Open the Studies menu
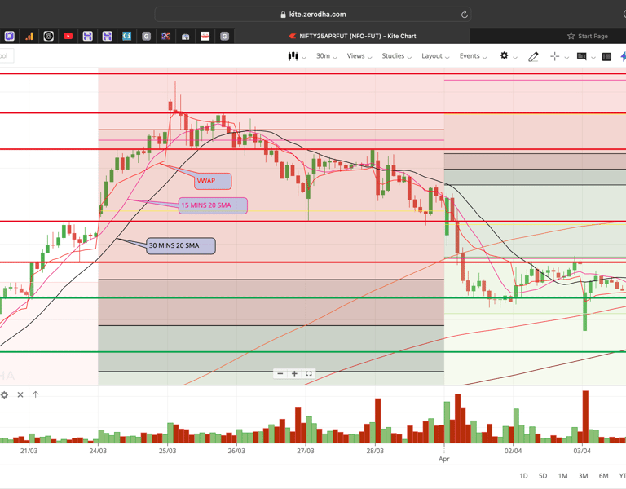The width and height of the screenshot is (626, 489). point(396,56)
